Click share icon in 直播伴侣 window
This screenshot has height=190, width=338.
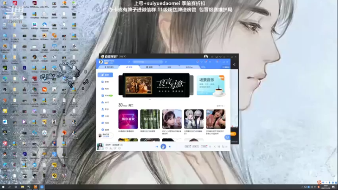(234, 65)
